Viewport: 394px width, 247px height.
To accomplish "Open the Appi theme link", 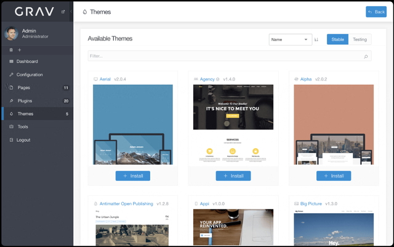I will [204, 203].
